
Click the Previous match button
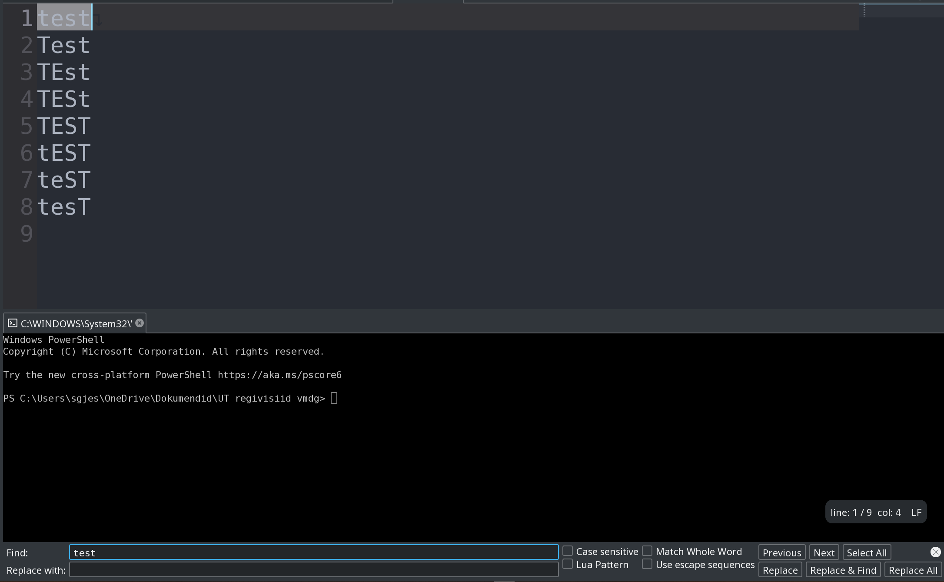coord(781,552)
